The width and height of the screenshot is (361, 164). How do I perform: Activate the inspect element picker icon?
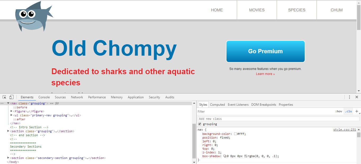[4, 97]
